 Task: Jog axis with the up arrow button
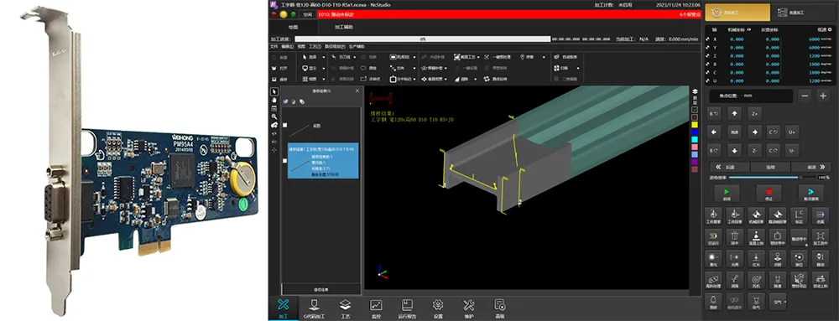tap(735, 113)
